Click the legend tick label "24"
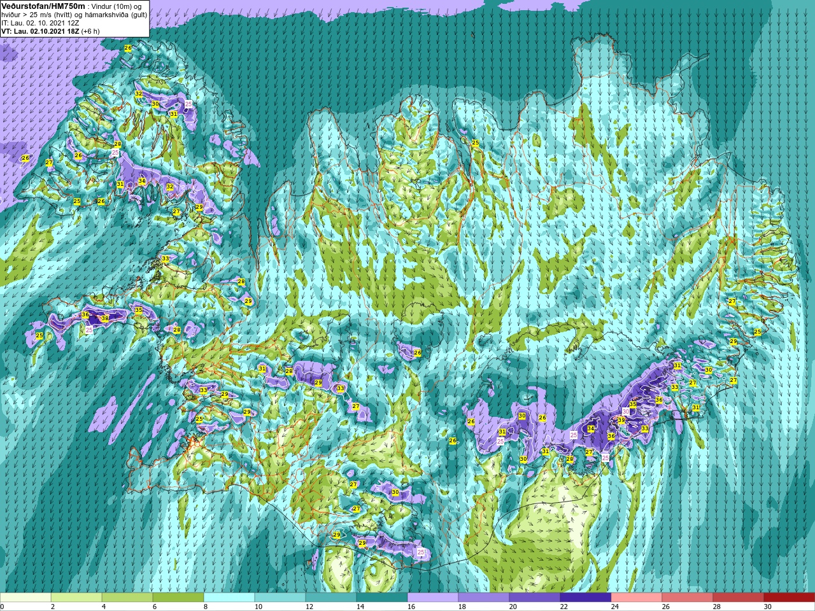Viewport: 815px width, 611px height. tap(615, 607)
